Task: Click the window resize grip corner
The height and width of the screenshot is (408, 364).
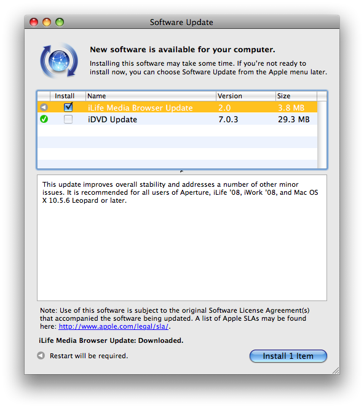Action: [336, 371]
